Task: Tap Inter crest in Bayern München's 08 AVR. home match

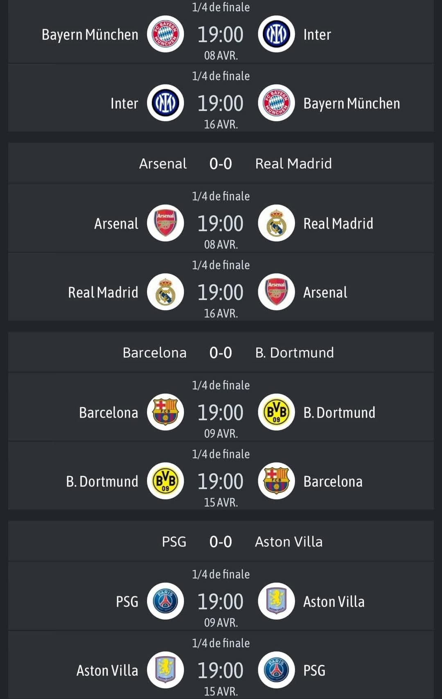Action: 276,34
